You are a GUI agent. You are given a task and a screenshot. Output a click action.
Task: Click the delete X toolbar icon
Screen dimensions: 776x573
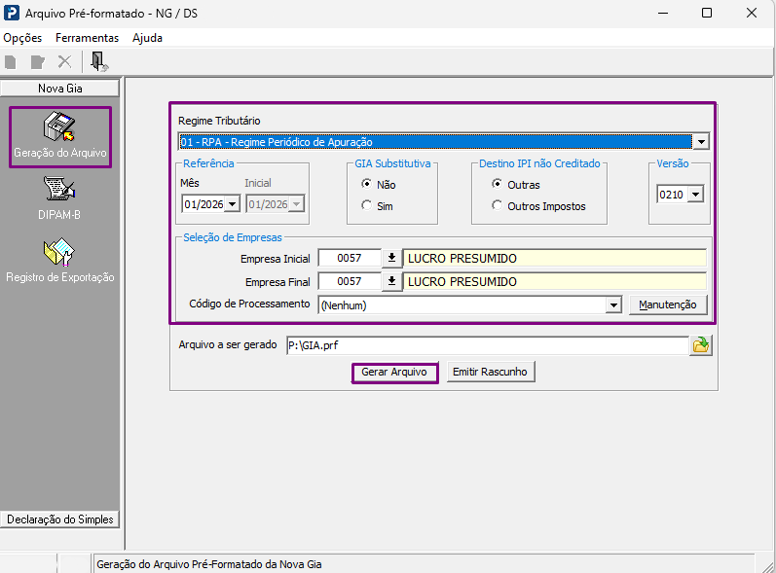[x=64, y=62]
